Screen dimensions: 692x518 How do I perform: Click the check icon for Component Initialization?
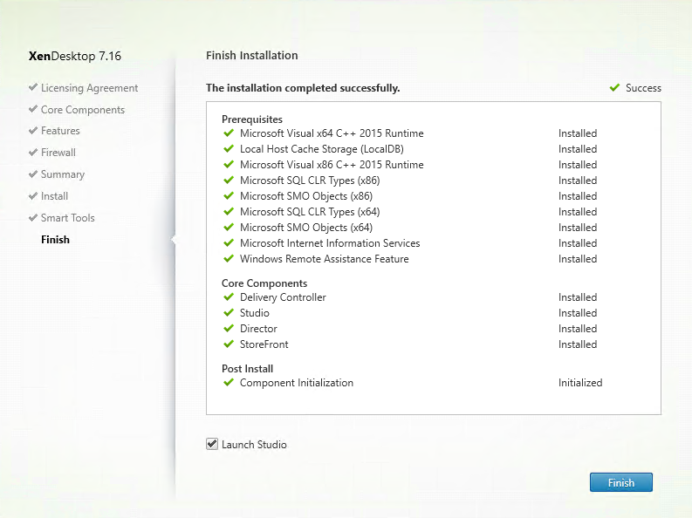228,382
